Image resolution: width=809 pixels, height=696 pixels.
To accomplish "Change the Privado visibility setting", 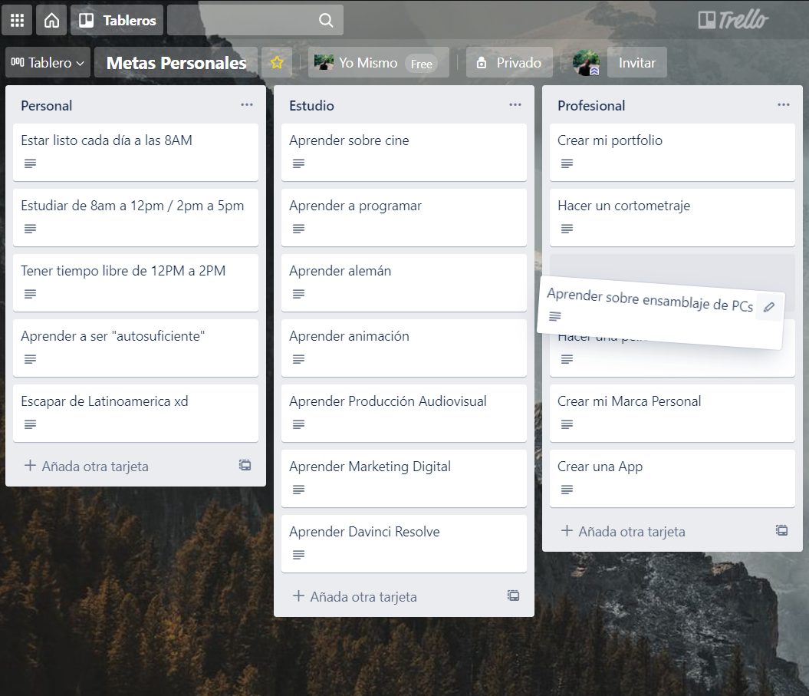I will [x=509, y=62].
